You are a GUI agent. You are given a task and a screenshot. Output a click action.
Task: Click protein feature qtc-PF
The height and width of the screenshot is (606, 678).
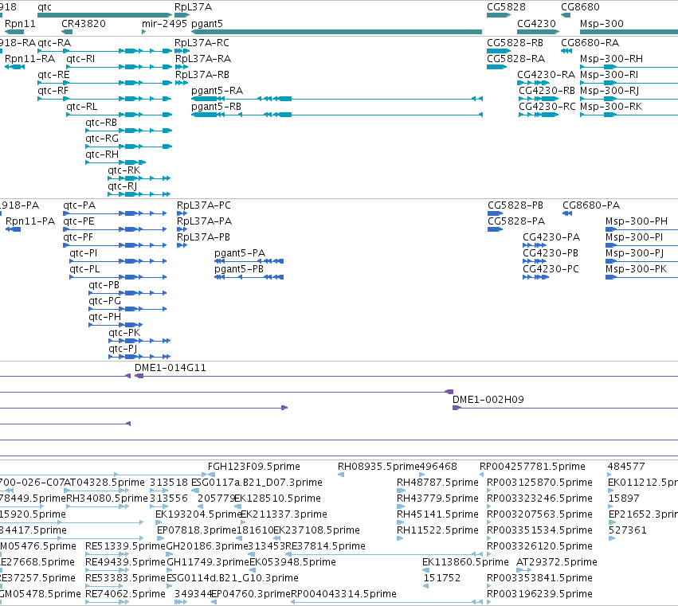115,245
